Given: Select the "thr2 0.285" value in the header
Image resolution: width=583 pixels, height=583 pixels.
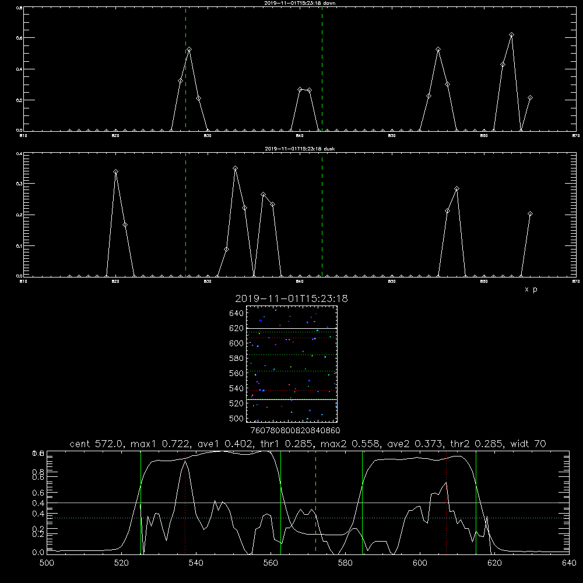Looking at the screenshot, I should click(477, 444).
